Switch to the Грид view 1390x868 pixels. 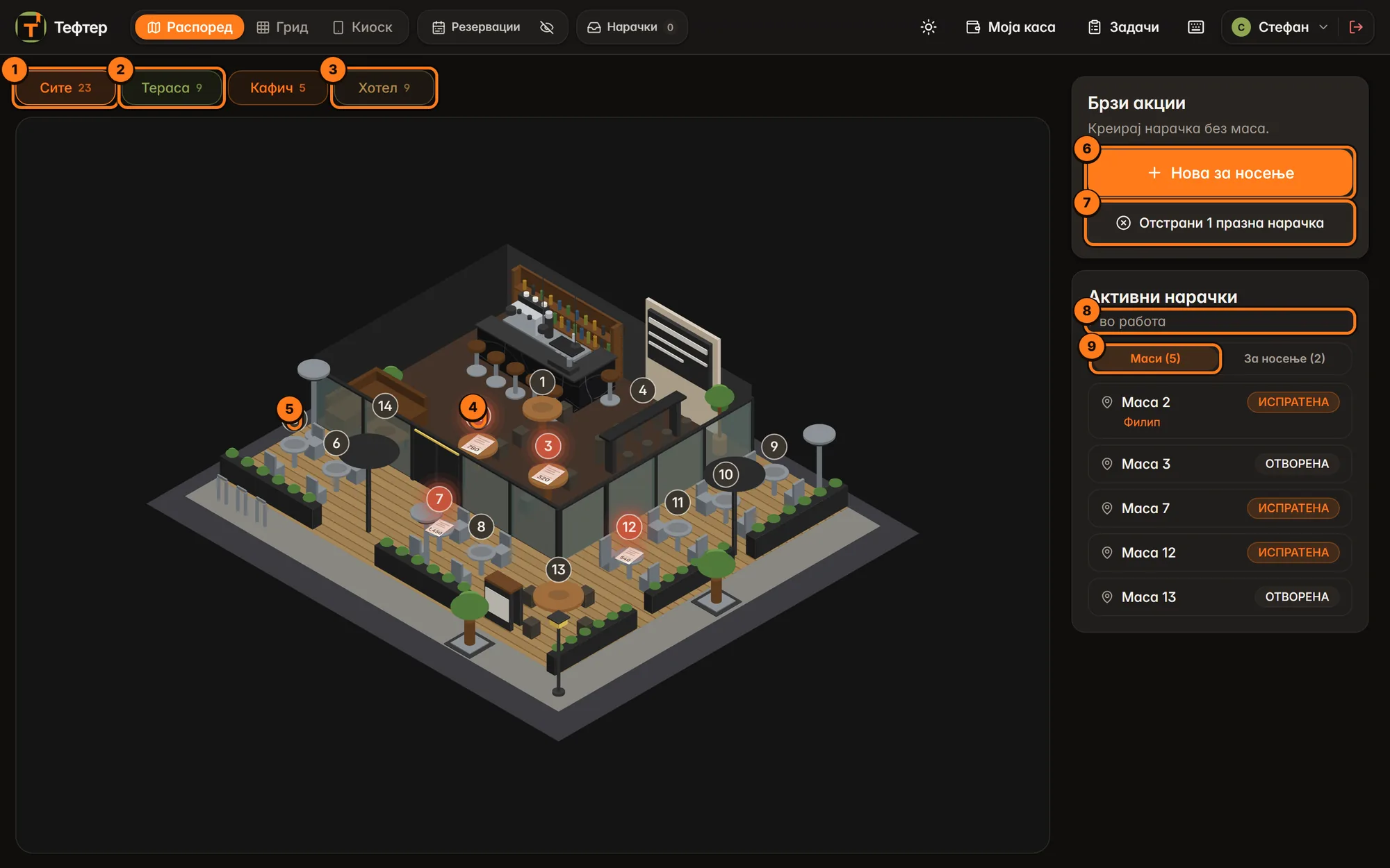(282, 27)
